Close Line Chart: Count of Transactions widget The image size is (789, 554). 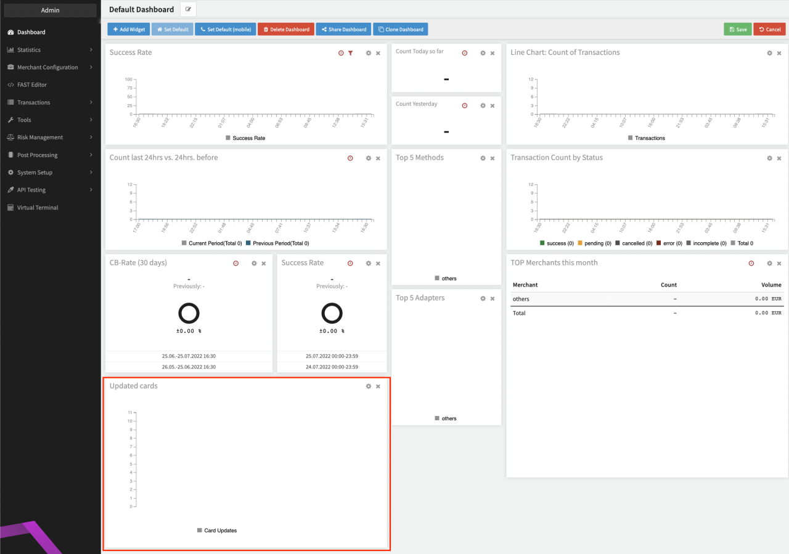point(779,54)
